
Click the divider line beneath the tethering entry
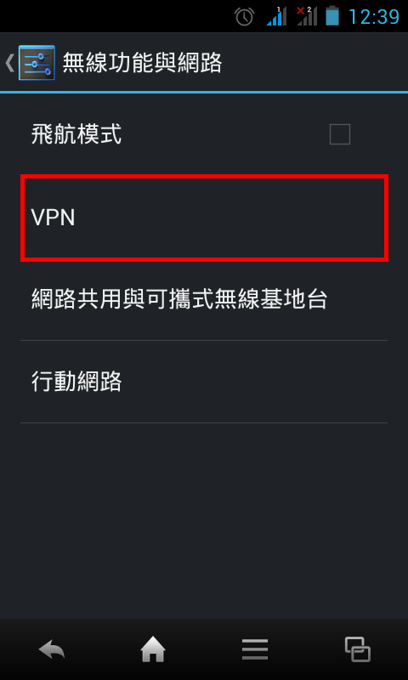point(204,341)
